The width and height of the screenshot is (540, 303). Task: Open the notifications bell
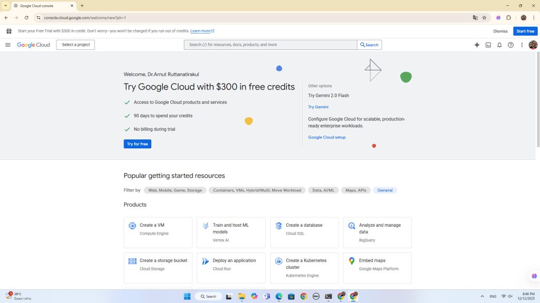point(499,45)
